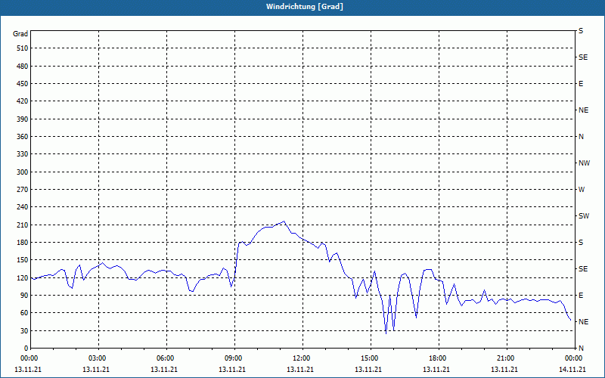This screenshot has width=605, height=378.
Task: Click the E compass label at the 450 gridline
Action: tap(581, 84)
